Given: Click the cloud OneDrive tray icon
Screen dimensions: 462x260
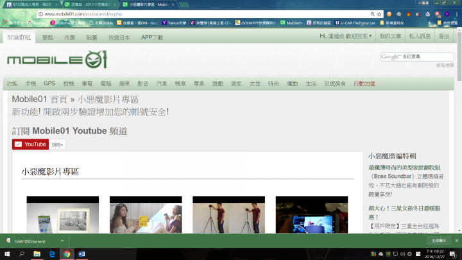Looking at the screenshot, I should coord(381,254).
